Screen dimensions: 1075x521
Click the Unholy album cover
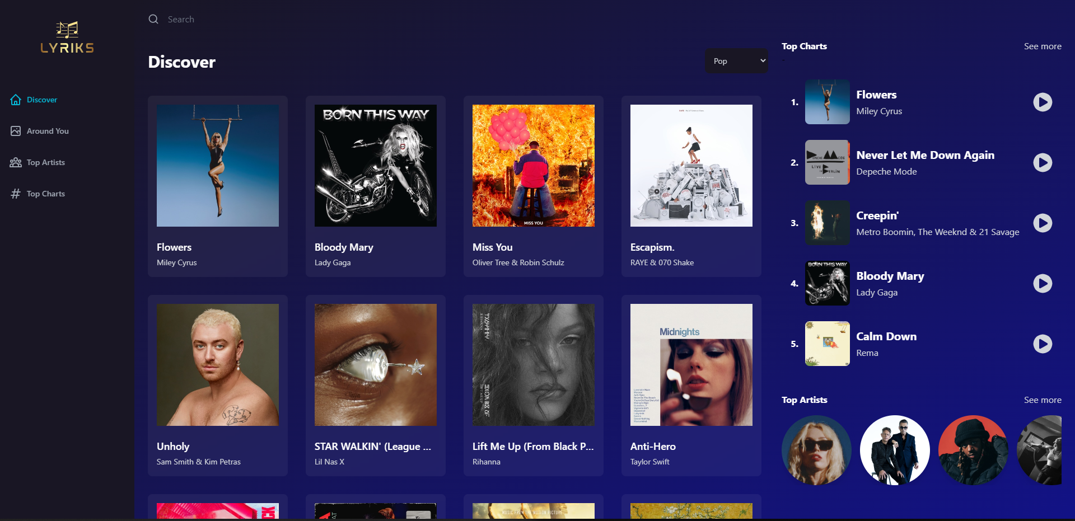218,365
